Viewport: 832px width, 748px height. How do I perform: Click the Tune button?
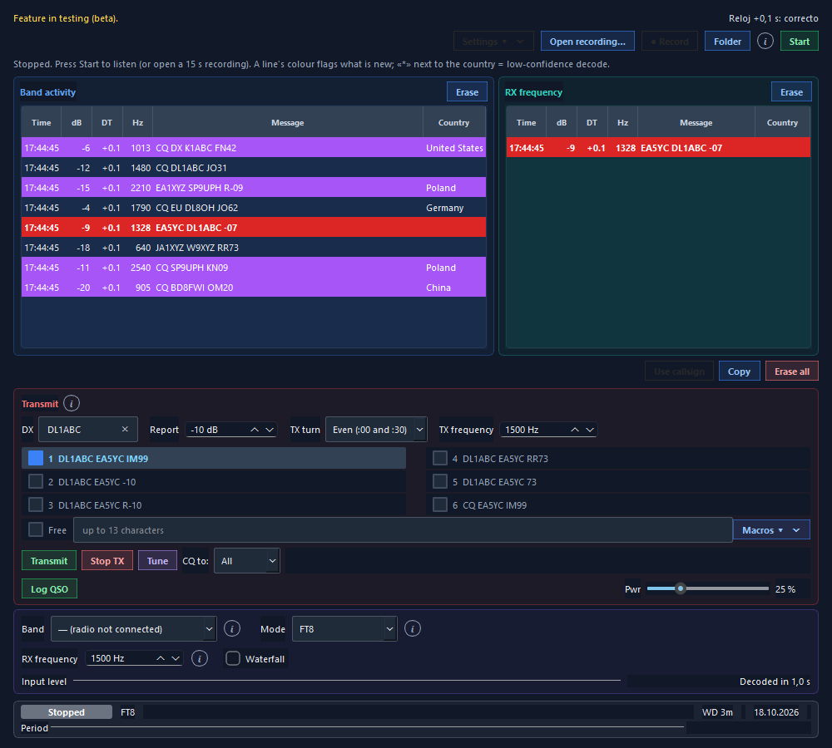pos(157,561)
